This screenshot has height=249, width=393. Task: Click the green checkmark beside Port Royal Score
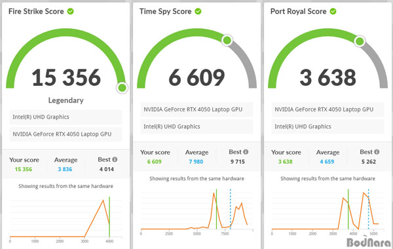point(333,11)
